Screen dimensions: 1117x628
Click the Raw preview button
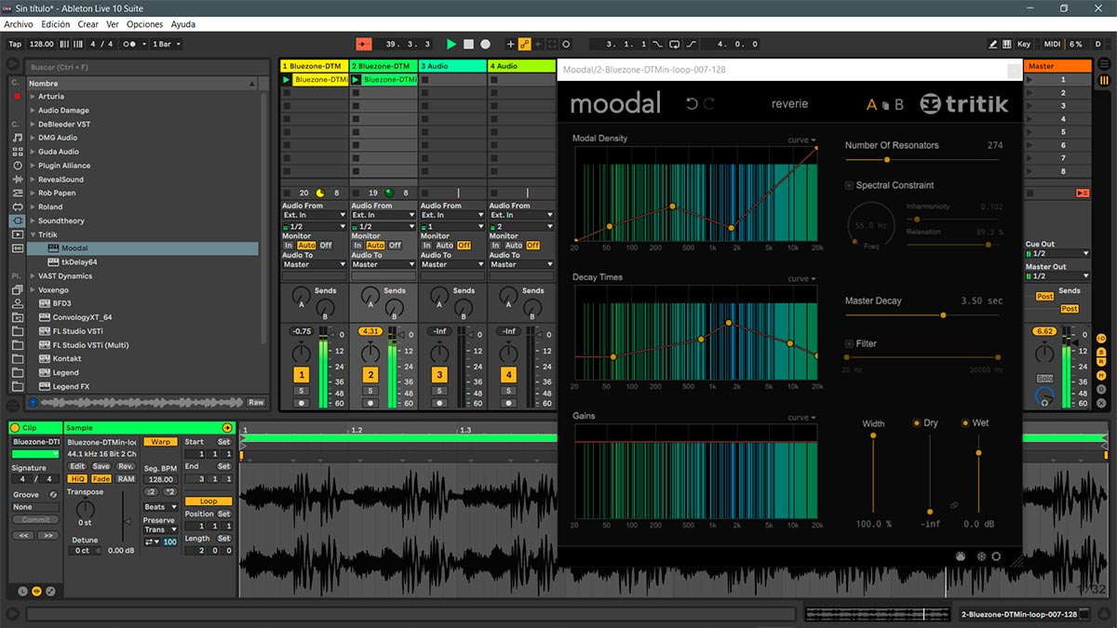256,403
